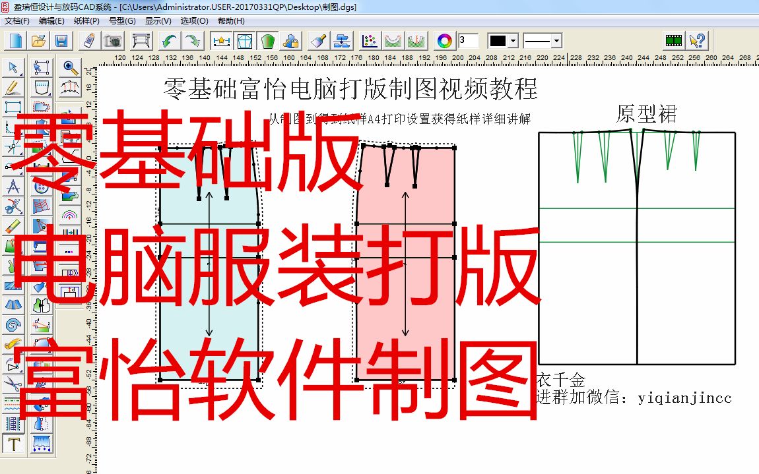
Task: Click the second green curve grading icon
Action: pos(416,41)
